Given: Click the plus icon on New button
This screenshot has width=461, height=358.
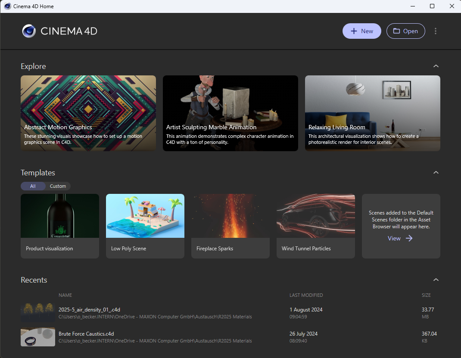Looking at the screenshot, I should coord(354,31).
